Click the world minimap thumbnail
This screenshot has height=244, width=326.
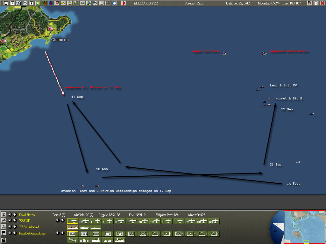[x=304, y=227]
